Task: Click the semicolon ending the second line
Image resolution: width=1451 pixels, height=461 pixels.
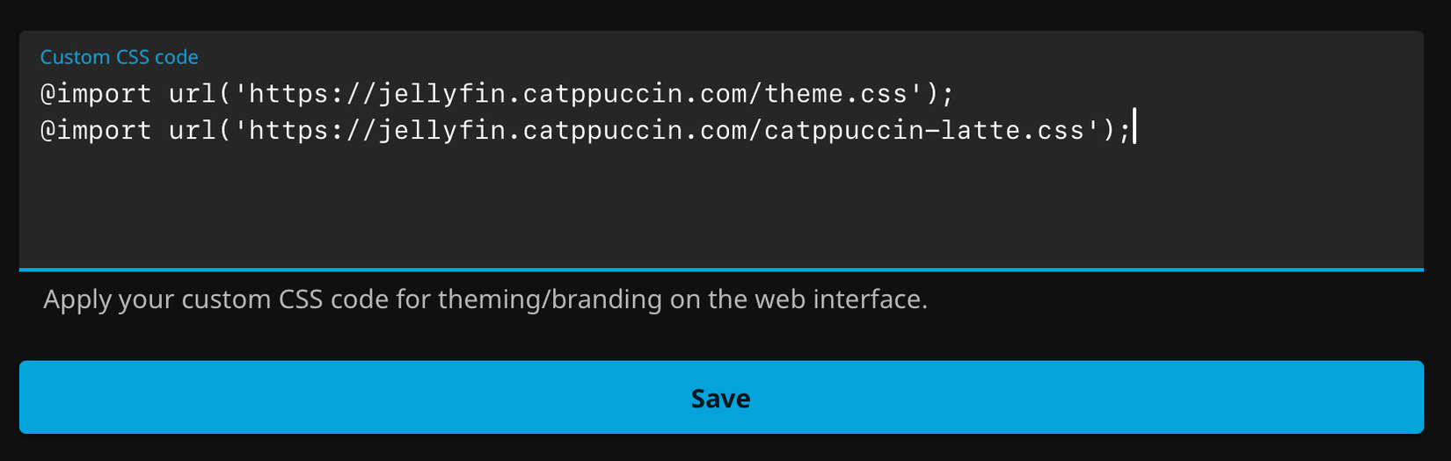Action: 1124,132
